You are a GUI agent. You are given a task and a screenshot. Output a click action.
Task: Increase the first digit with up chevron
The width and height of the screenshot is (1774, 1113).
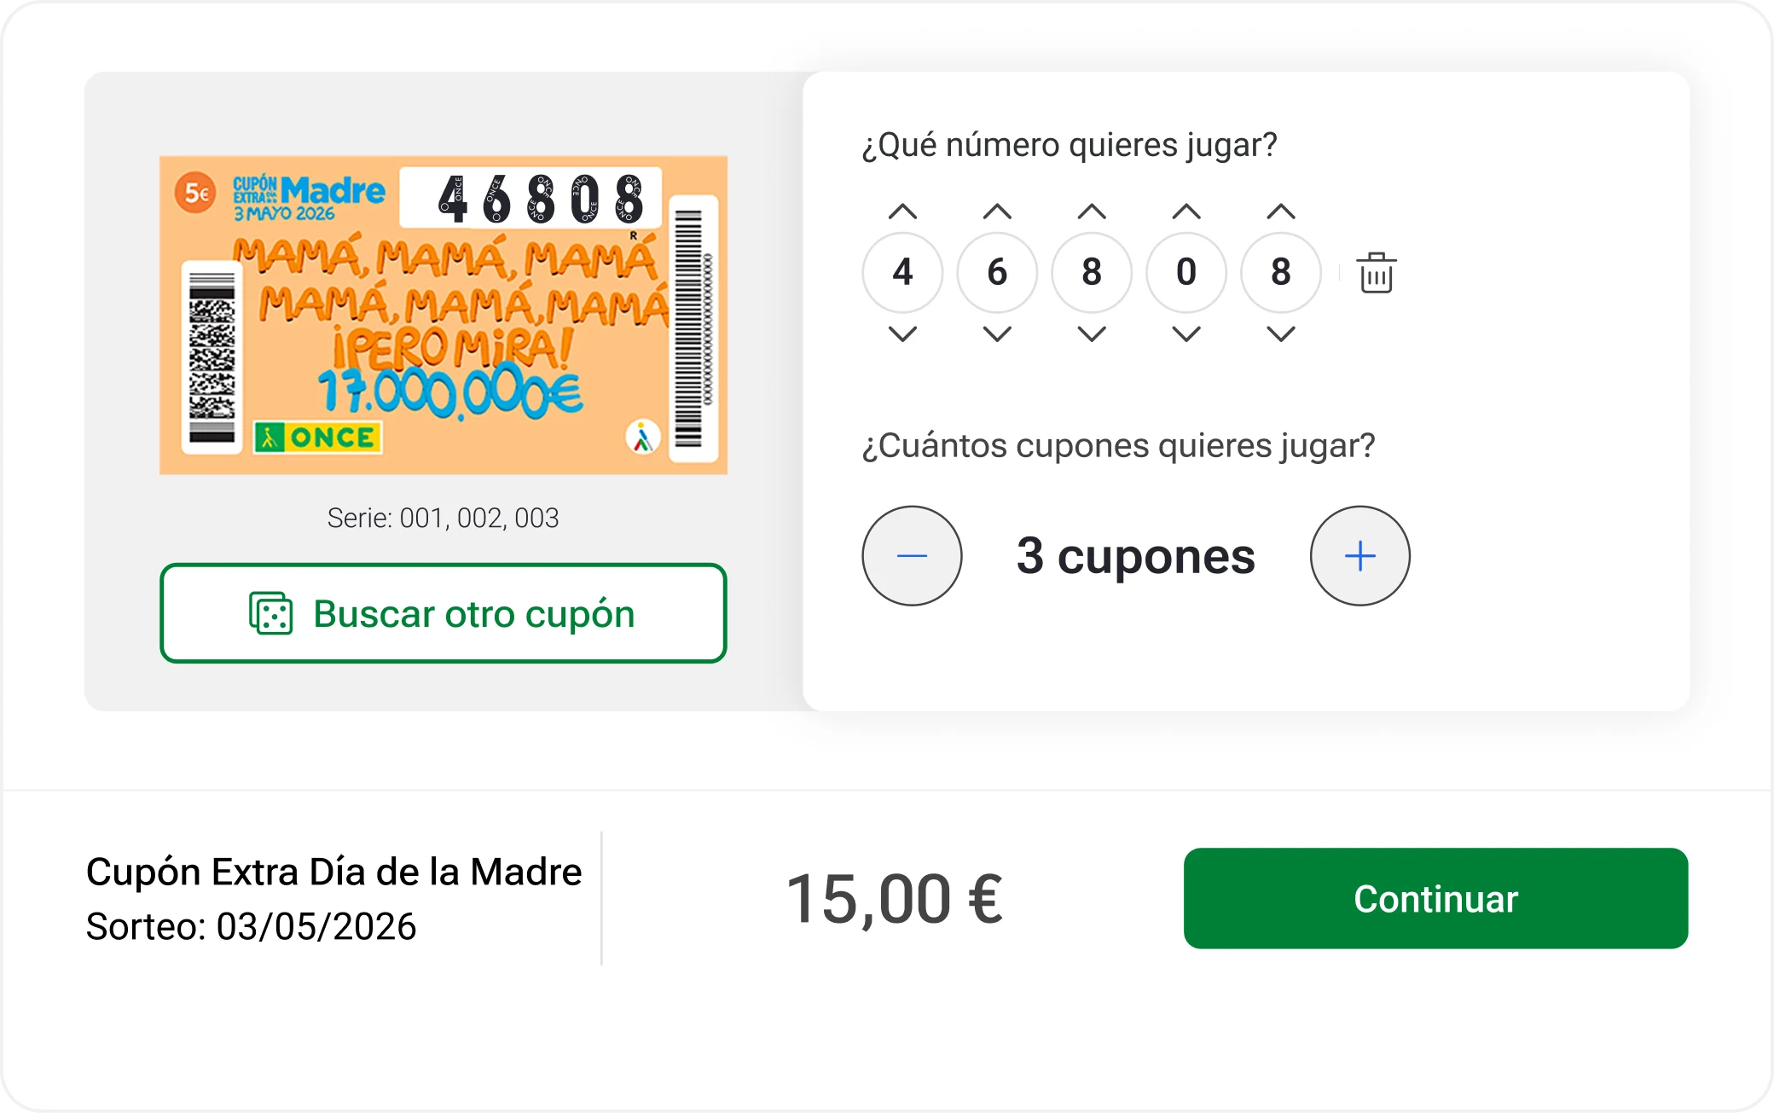(x=902, y=212)
